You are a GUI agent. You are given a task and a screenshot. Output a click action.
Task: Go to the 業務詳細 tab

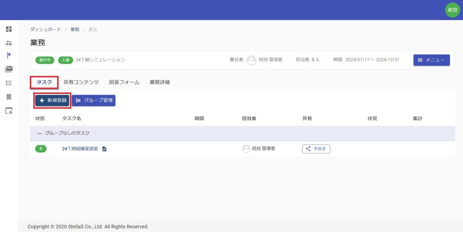tap(160, 82)
